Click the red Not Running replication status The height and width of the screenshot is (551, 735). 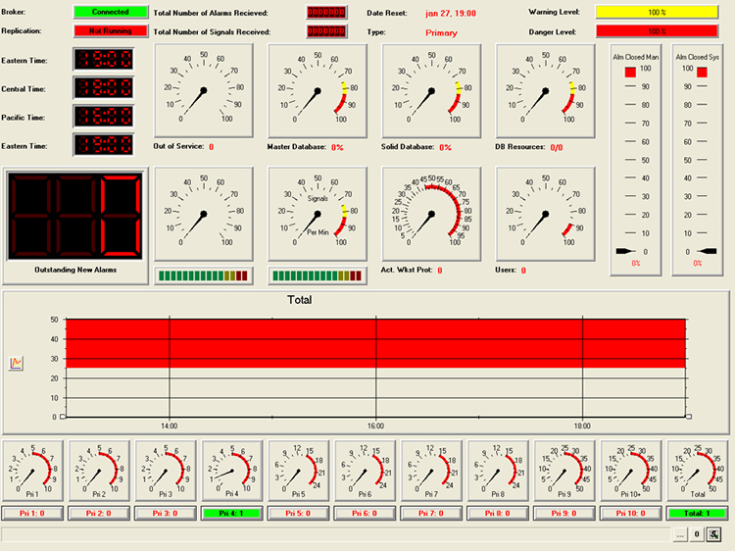(110, 31)
